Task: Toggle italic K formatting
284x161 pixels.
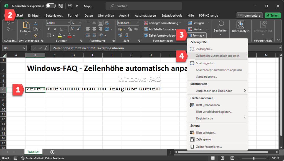Action: tap(55, 29)
